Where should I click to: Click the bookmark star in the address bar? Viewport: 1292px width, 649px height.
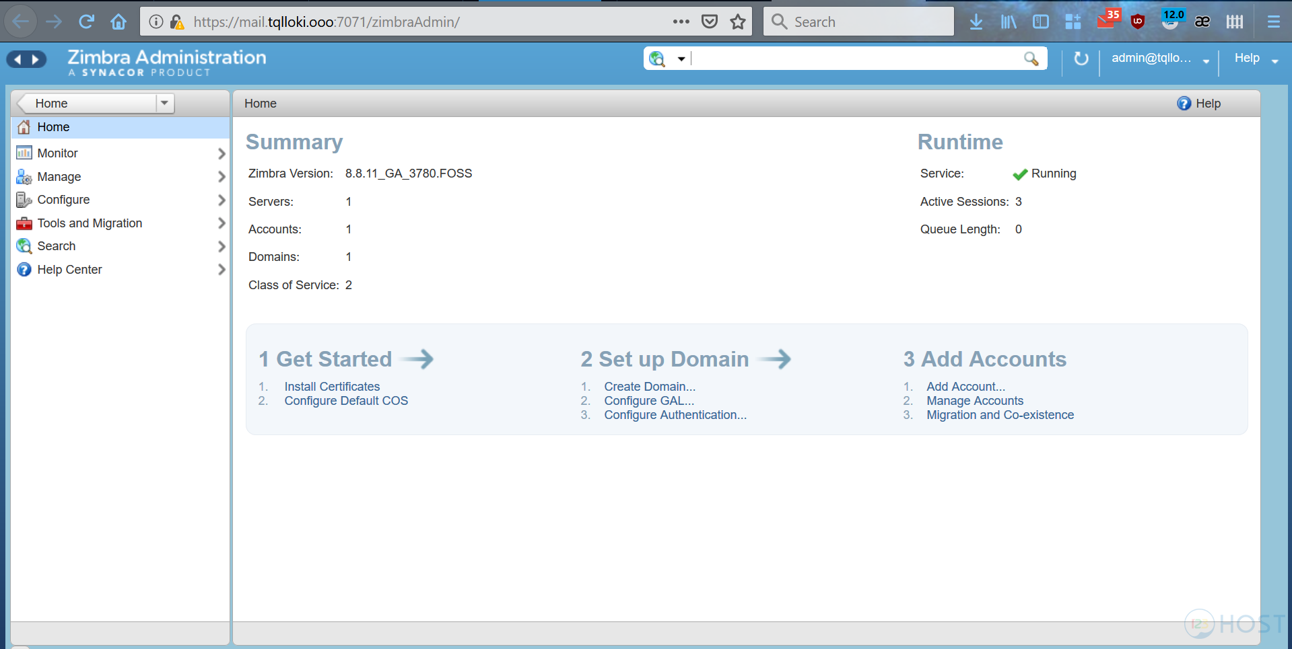[x=737, y=21]
